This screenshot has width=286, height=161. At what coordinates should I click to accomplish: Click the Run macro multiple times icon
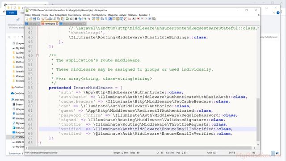(150, 19)
